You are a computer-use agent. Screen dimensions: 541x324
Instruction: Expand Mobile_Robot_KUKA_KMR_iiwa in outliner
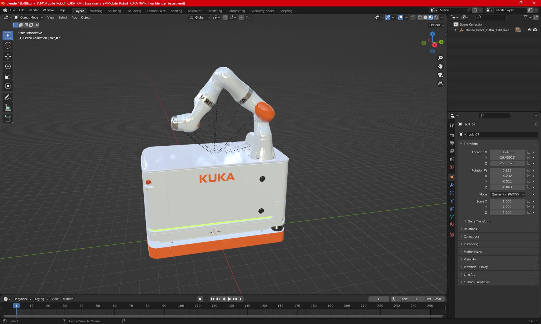(x=456, y=30)
